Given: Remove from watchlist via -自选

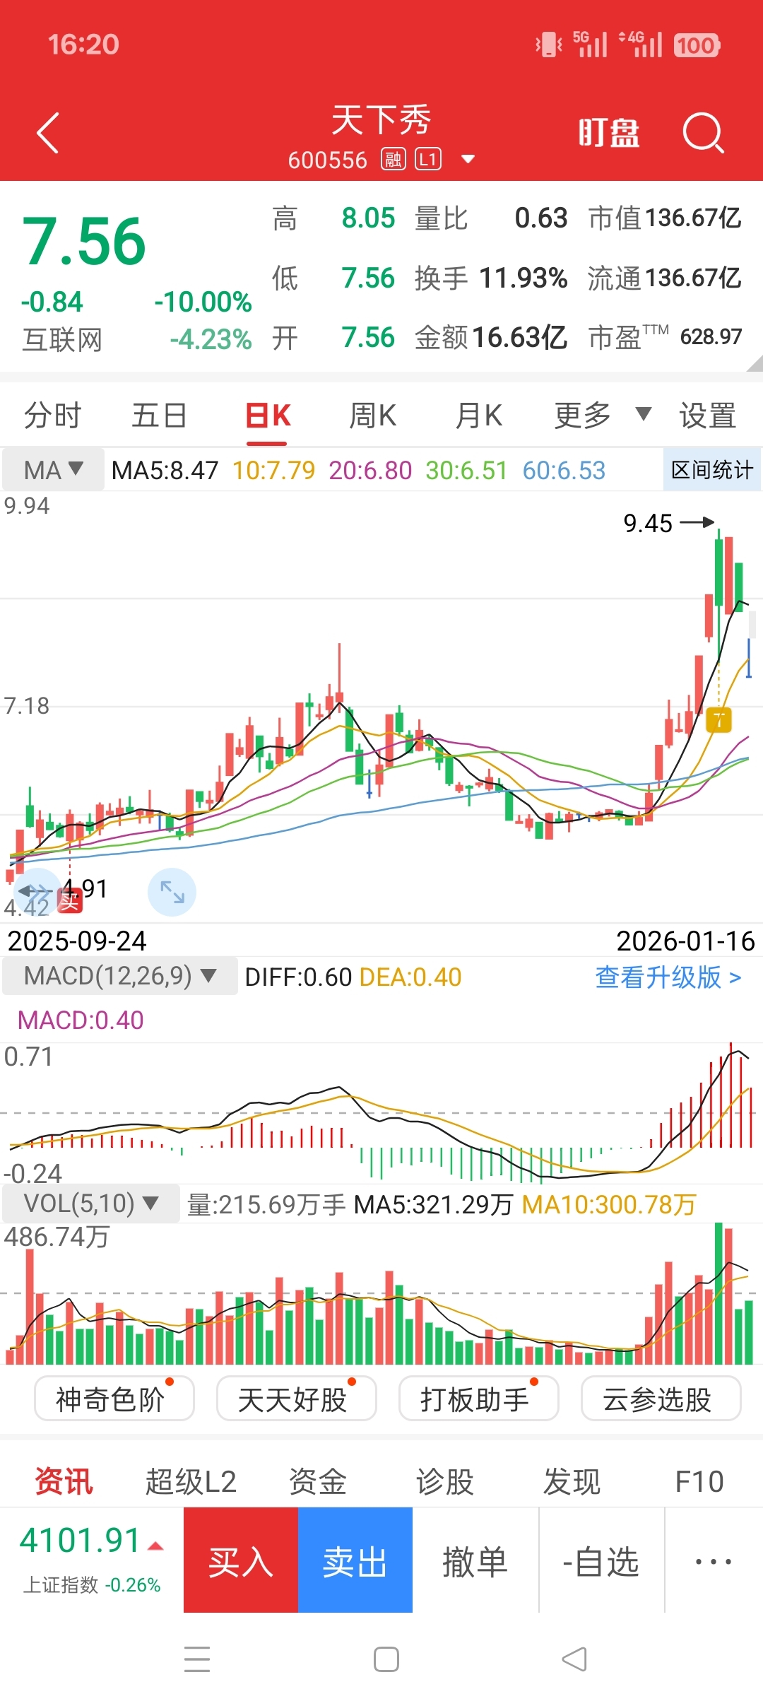Looking at the screenshot, I should [x=601, y=1560].
